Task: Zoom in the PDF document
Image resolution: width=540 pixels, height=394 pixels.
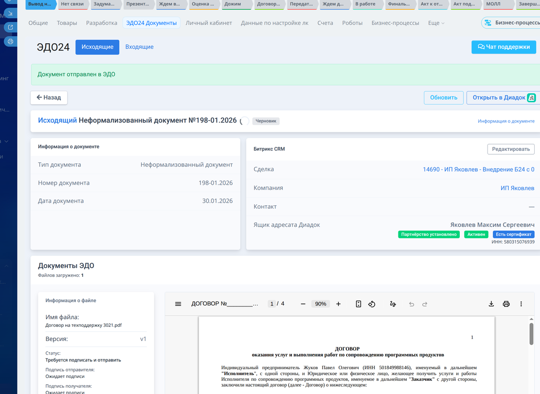Action: 339,304
